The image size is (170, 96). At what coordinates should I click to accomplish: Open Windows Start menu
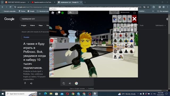[x=2, y=94]
